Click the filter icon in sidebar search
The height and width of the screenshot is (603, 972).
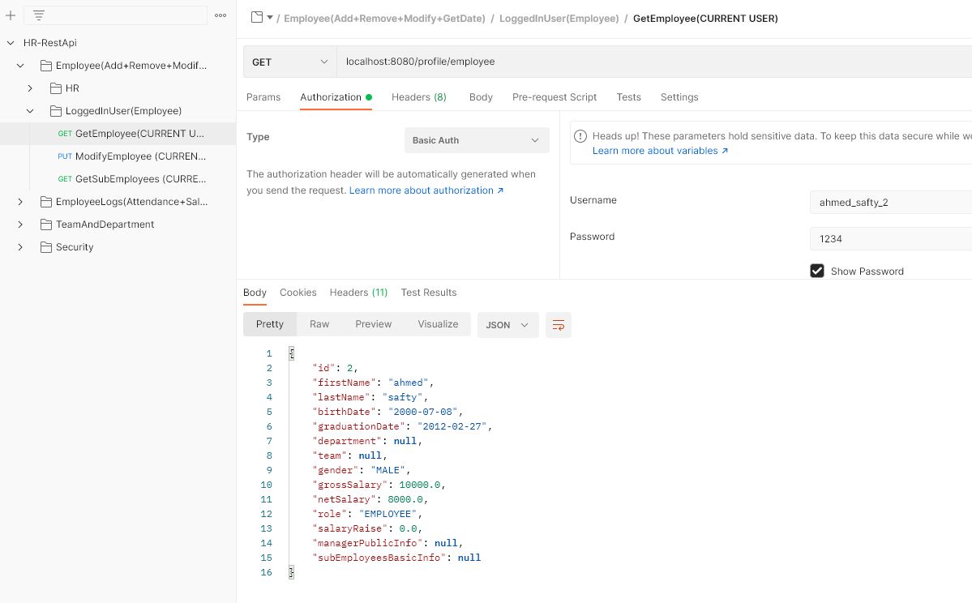pyautogui.click(x=38, y=15)
